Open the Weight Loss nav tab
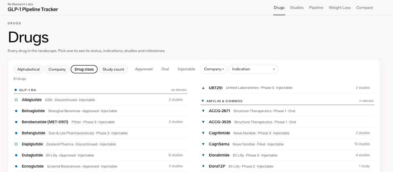 340,8
